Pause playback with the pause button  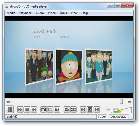pos(10,109)
